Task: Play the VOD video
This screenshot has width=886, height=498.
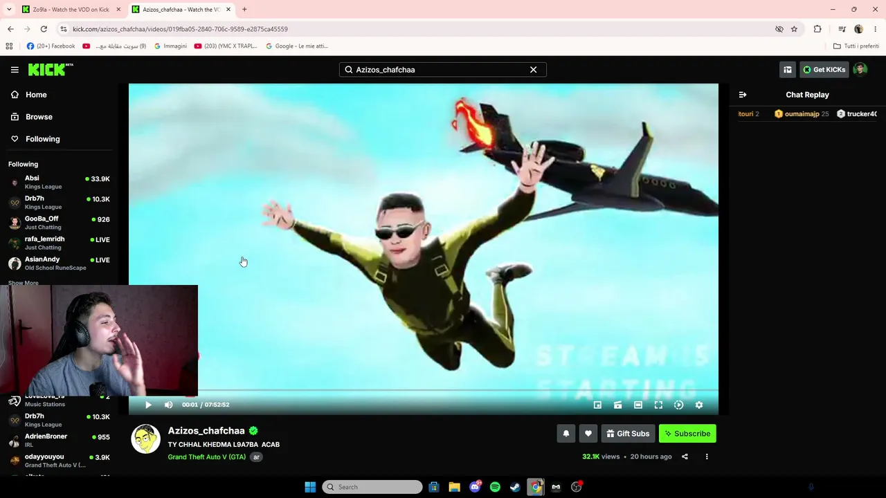Action: [x=148, y=405]
